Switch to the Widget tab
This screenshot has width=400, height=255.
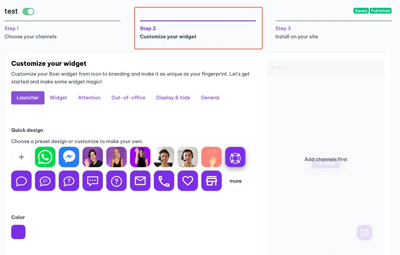(x=58, y=98)
